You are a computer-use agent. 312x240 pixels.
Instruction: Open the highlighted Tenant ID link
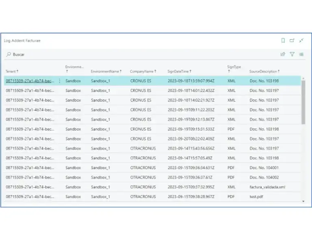point(30,81)
